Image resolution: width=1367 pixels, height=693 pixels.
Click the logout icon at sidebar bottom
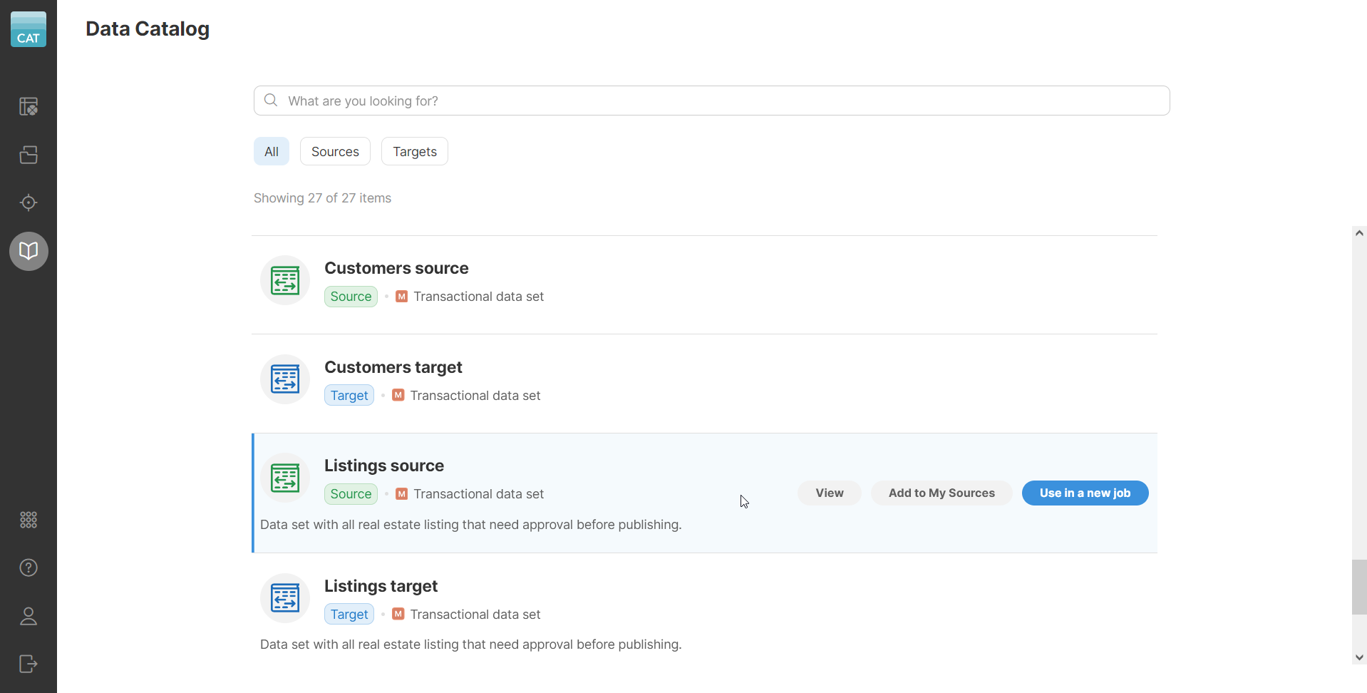click(28, 664)
